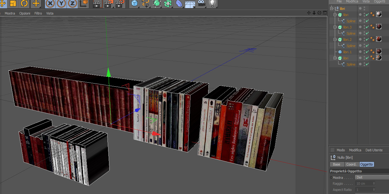Disable libri.2 generator green checkmark
Image resolution: width=389 pixels, height=194 pixels.
(x=367, y=39)
